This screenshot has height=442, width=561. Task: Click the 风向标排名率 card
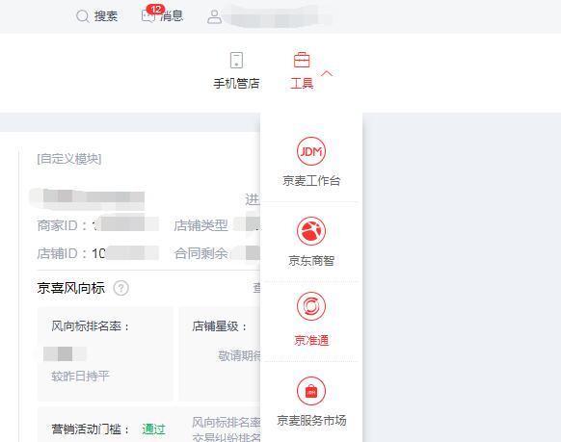coord(105,354)
